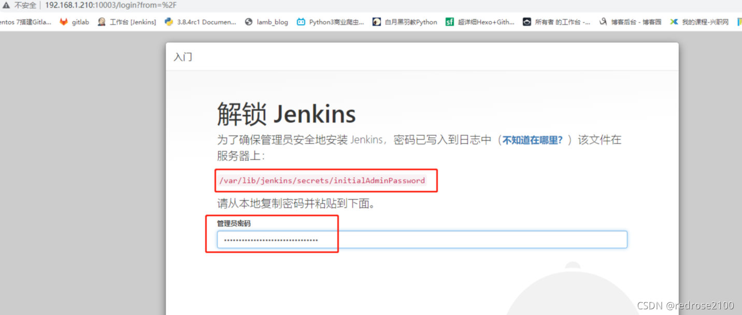742x315 pixels.
Task: Click the 管理员密码 field label
Action: coord(234,223)
